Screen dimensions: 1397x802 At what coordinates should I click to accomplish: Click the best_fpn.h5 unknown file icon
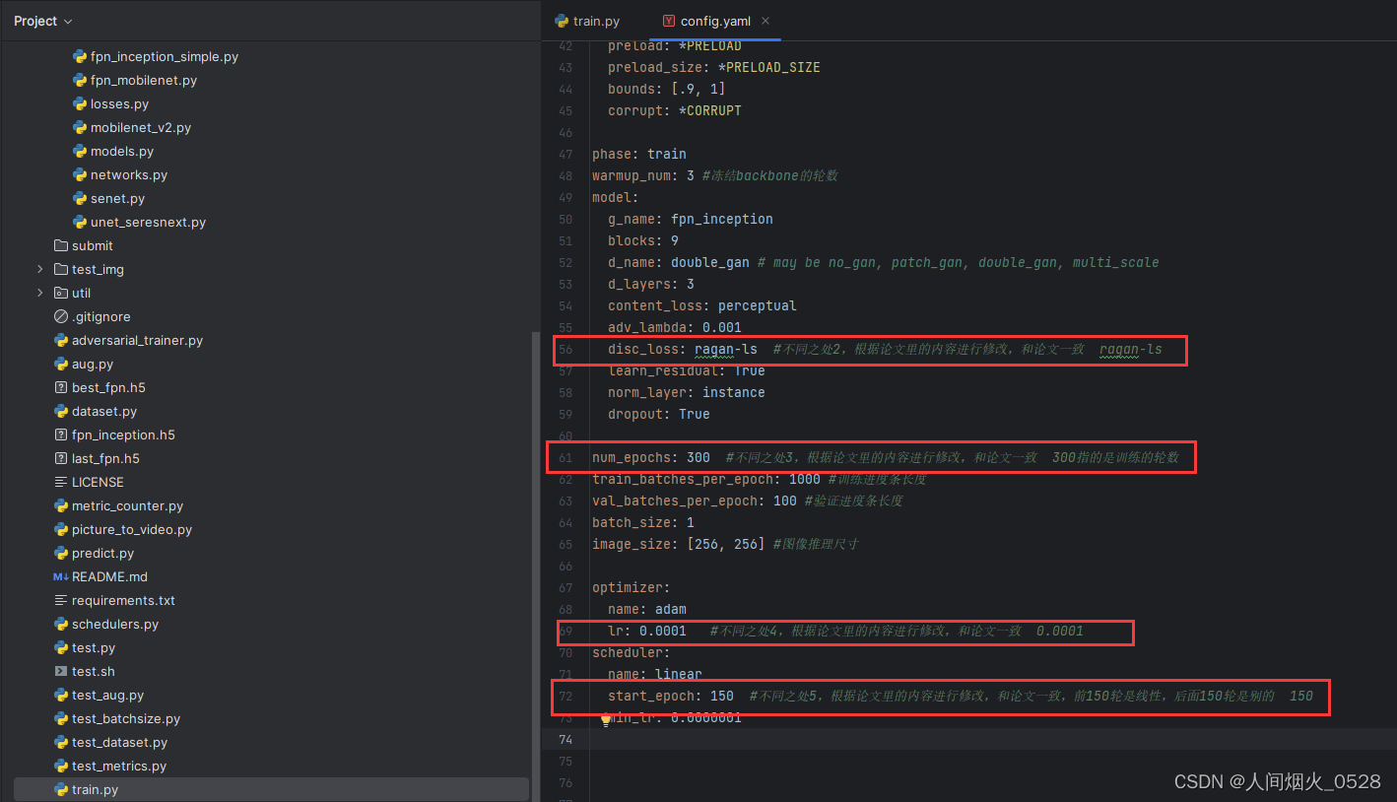[61, 387]
